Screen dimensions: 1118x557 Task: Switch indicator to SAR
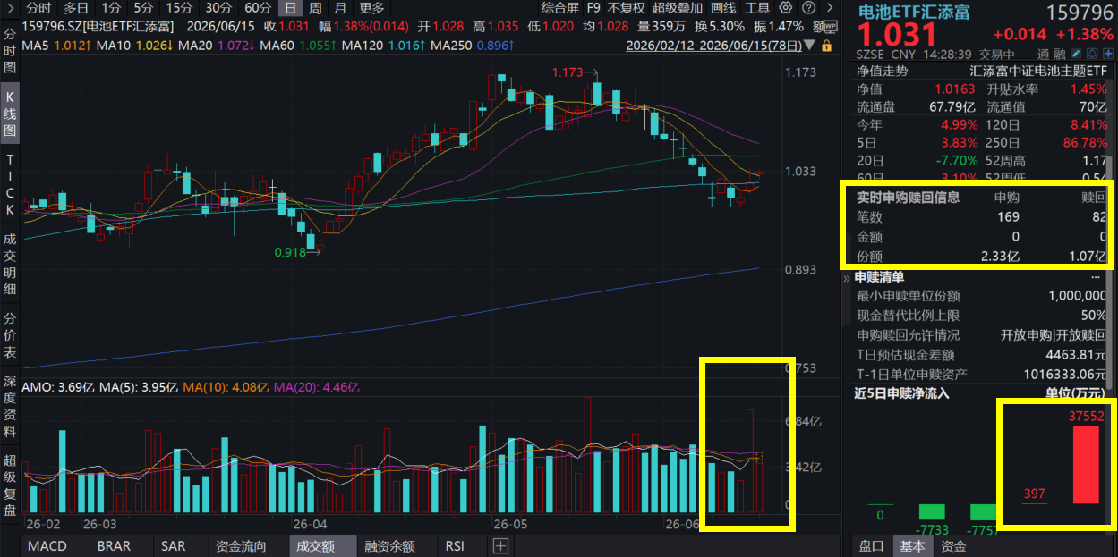(173, 545)
